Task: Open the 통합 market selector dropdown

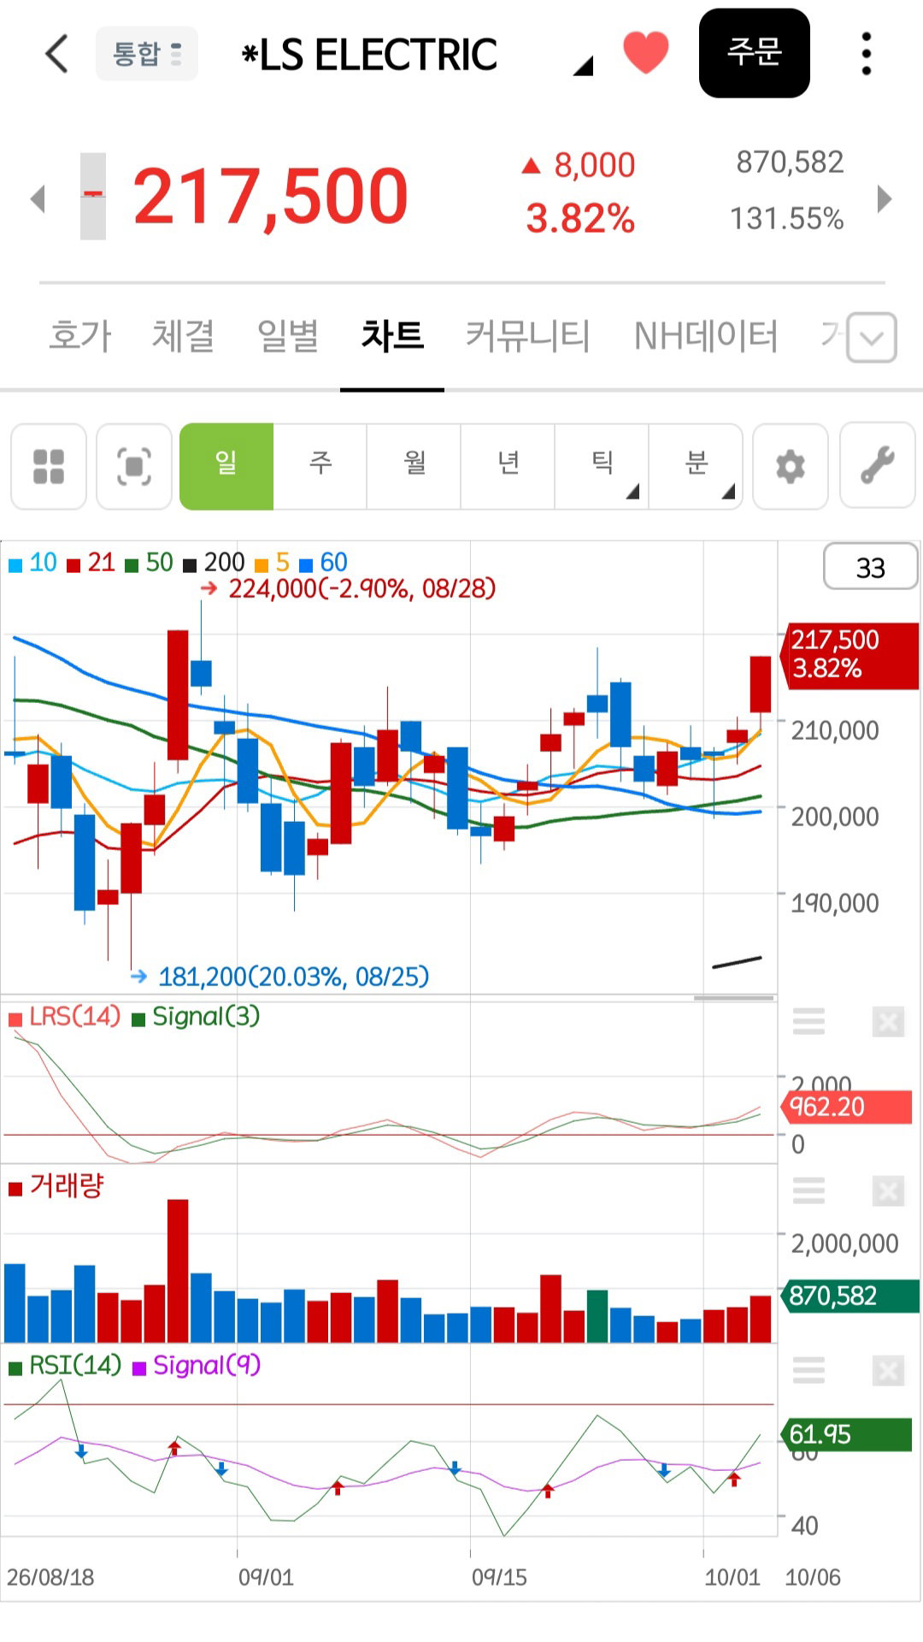Action: [x=147, y=54]
